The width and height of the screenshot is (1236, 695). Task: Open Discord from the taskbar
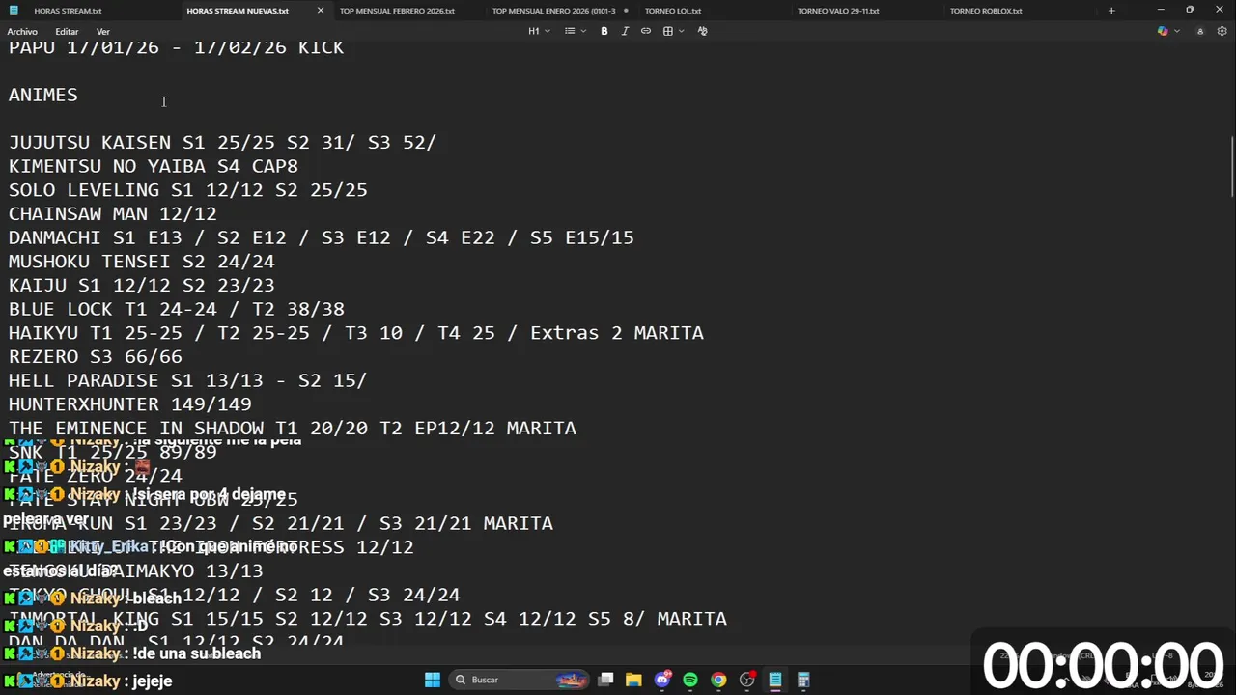click(662, 680)
